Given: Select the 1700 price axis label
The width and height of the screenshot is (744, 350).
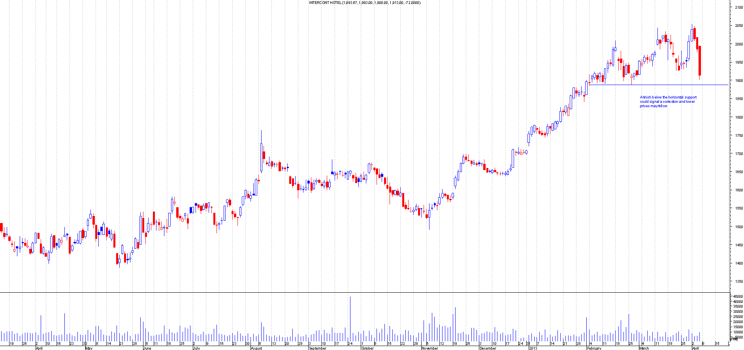Looking at the screenshot, I should pos(738,154).
